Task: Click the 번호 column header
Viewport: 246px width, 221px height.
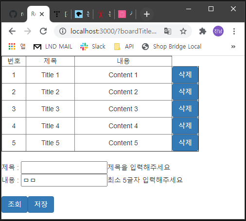Action: (14, 61)
